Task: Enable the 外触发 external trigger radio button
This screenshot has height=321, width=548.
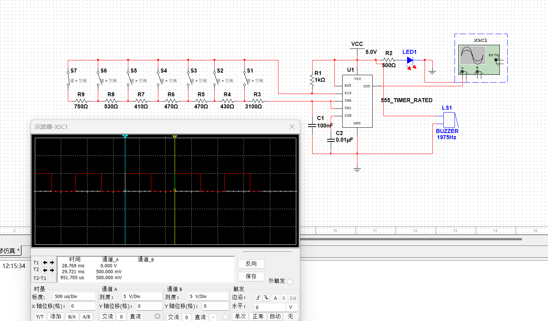Action: click(x=290, y=282)
